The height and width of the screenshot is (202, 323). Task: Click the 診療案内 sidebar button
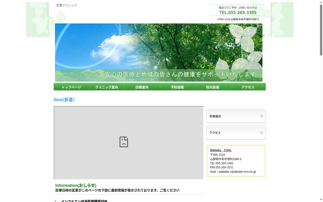click(236, 116)
